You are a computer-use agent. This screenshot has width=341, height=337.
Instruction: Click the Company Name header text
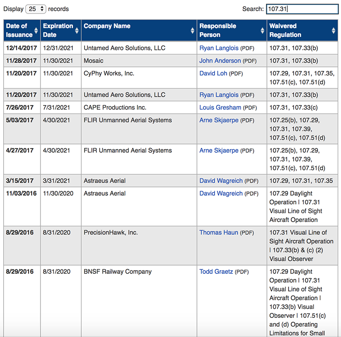coord(107,26)
